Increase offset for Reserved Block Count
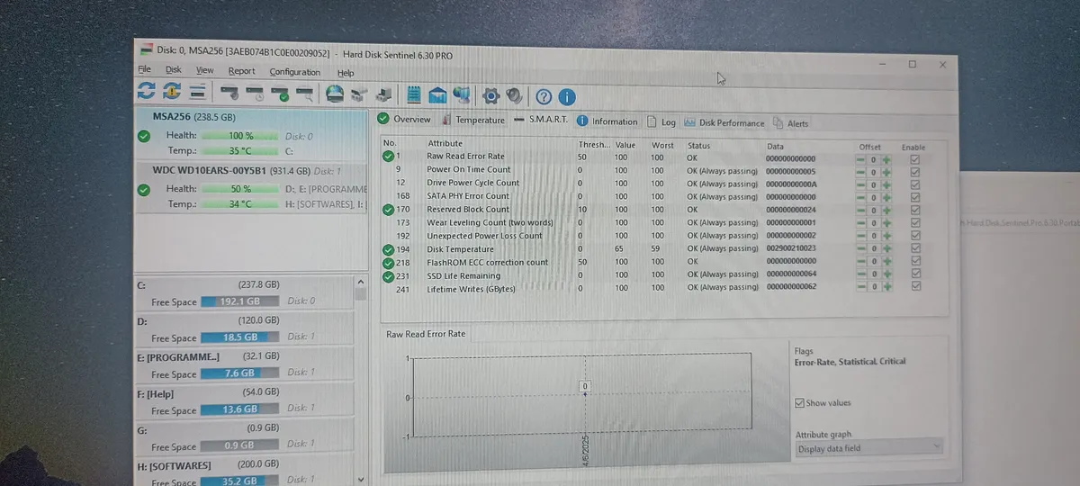The width and height of the screenshot is (1080, 486). pyautogui.click(x=886, y=210)
